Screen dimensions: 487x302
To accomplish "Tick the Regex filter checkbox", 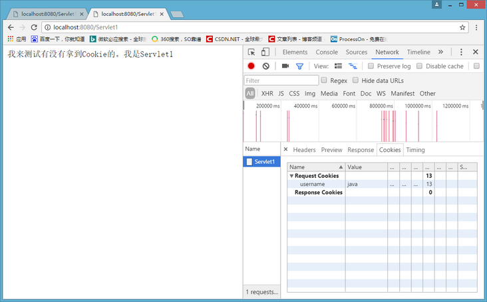I will pos(324,80).
